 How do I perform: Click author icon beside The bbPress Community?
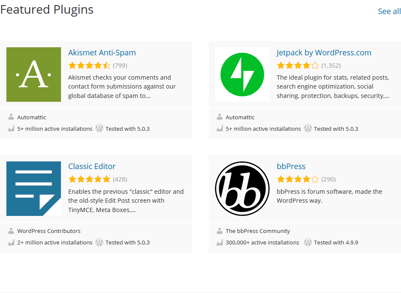[x=219, y=231]
